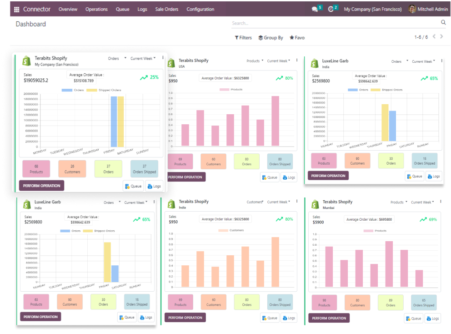Viewport: 451px width, 334px height.
Task: Open the 89 Orders tile
Action: 391,303
